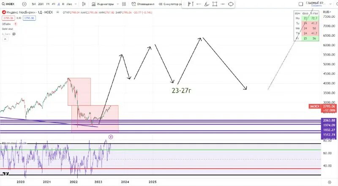Click the red 2795.06 sell price box
Viewport: 338px width, 186px height.
[x=8, y=18]
